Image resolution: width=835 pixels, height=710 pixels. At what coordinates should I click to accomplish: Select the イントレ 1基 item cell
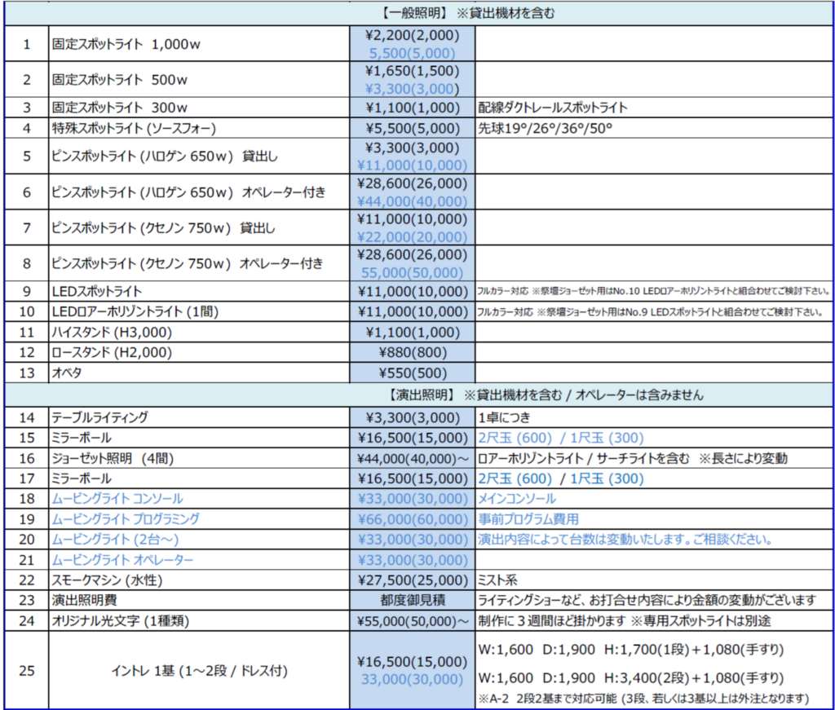coord(198,672)
